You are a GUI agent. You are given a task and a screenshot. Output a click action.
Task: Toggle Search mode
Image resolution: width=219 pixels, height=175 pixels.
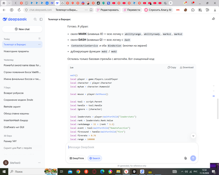(95, 158)
